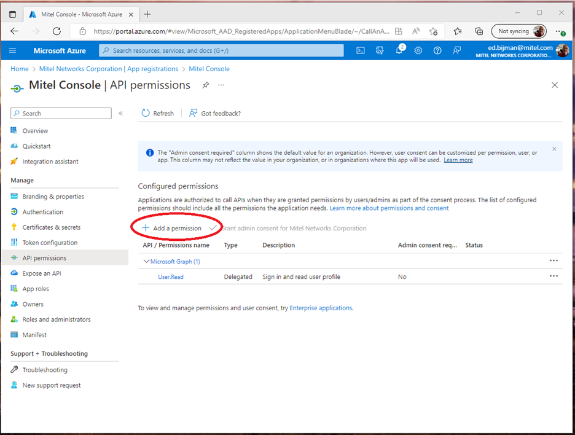
Task: Click Add a permission button
Action: pos(172,228)
